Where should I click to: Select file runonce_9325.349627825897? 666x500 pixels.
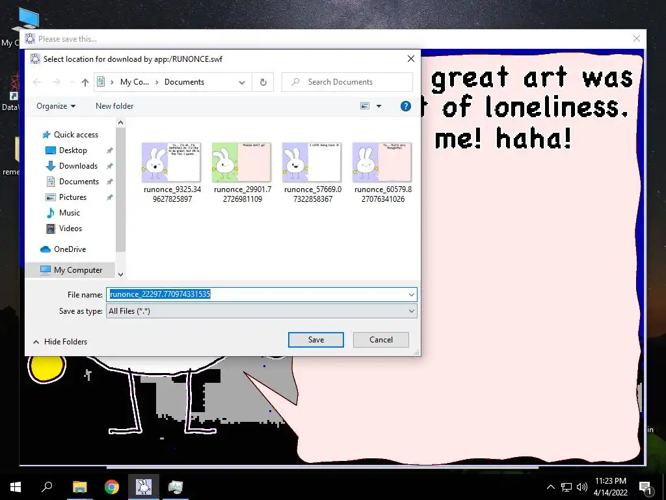[172, 173]
